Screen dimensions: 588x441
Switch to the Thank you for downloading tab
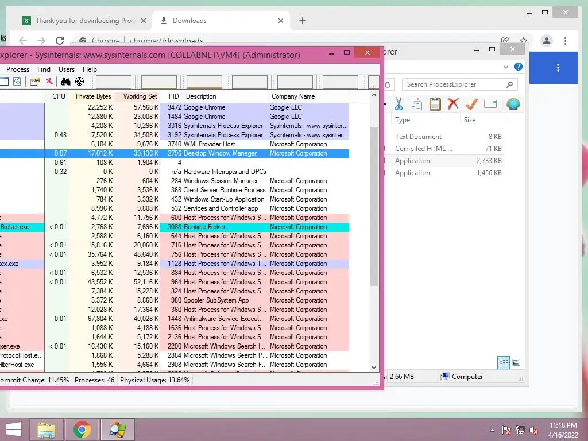click(x=84, y=21)
